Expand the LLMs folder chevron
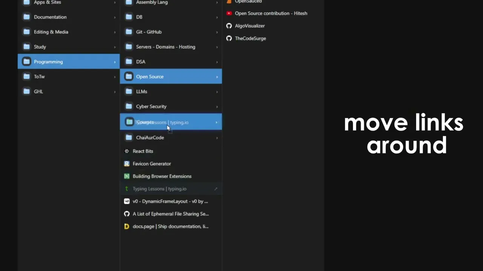Viewport: 483px width, 271px height. pos(217,92)
